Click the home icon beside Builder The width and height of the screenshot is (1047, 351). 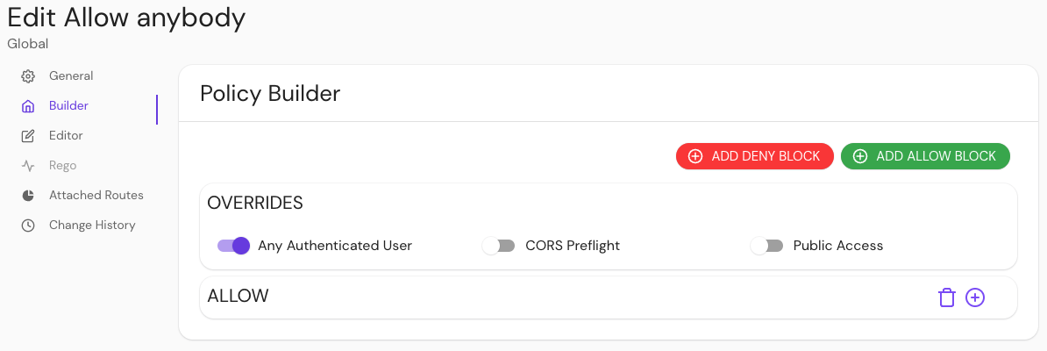[28, 106]
